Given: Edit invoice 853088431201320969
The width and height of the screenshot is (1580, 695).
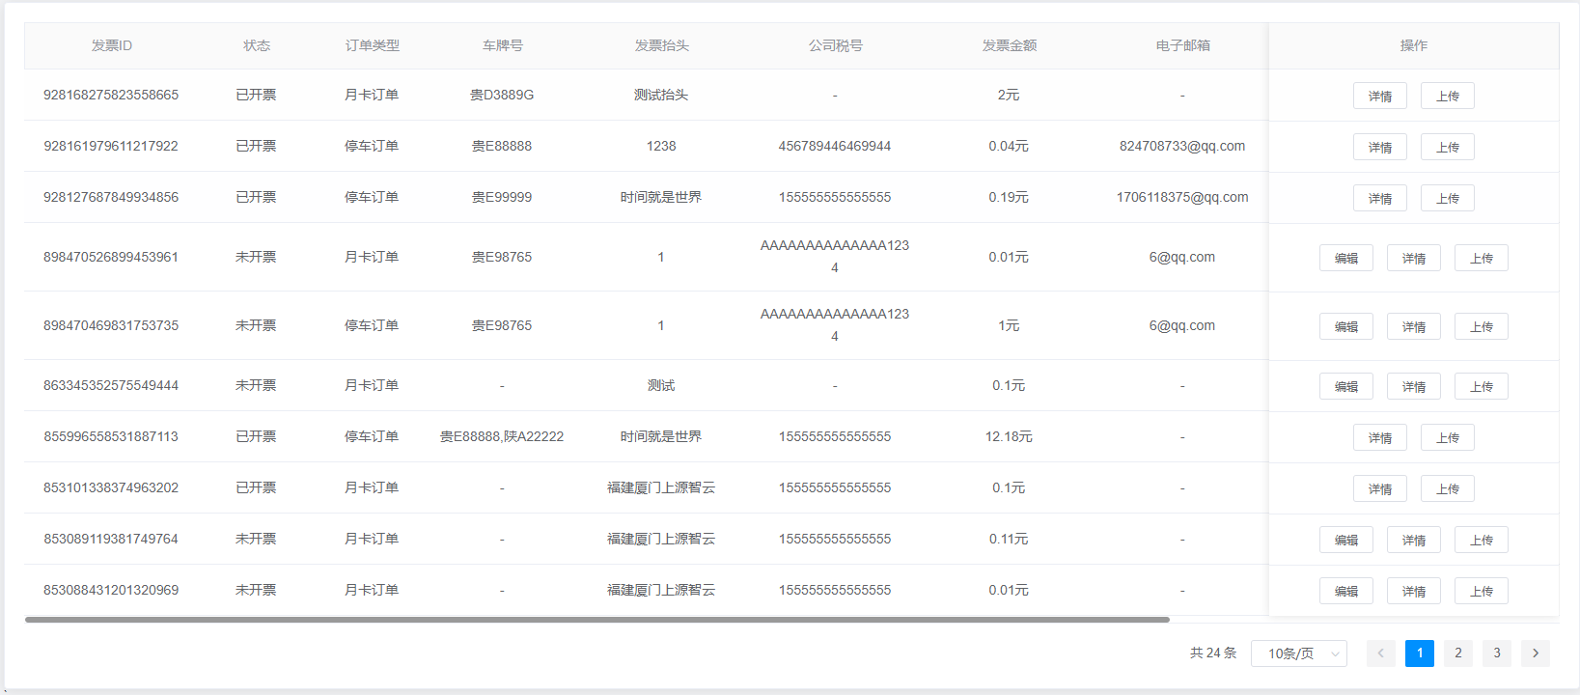Looking at the screenshot, I should point(1345,591).
